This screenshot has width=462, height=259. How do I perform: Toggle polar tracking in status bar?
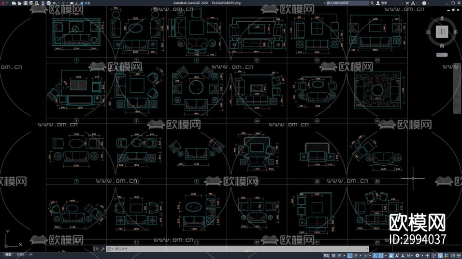[355, 256]
